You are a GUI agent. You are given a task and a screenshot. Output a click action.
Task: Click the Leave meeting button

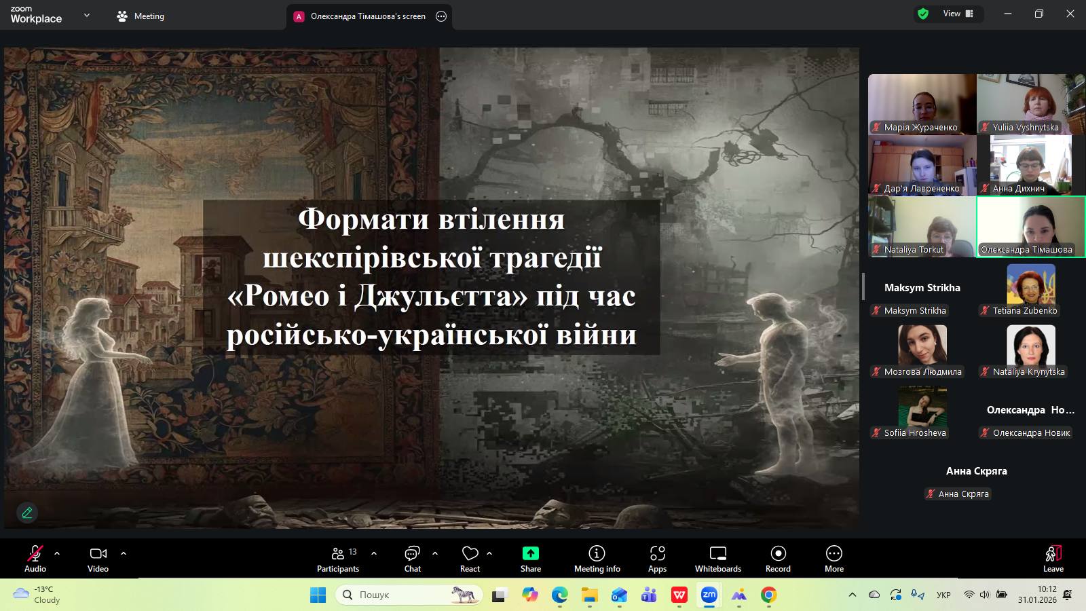(1053, 559)
